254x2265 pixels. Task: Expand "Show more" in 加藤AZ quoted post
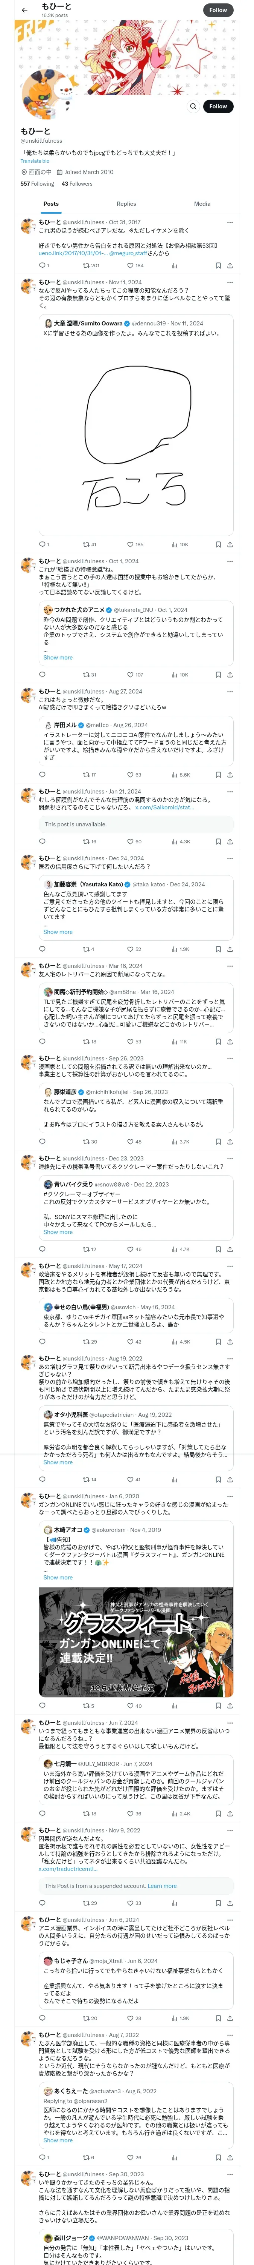tap(58, 932)
